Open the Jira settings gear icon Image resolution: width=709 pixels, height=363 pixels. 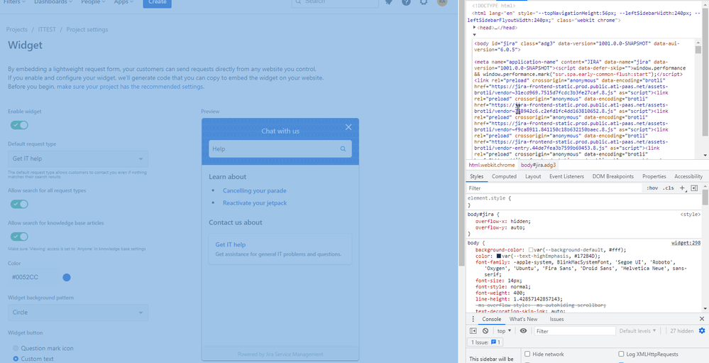click(x=424, y=2)
